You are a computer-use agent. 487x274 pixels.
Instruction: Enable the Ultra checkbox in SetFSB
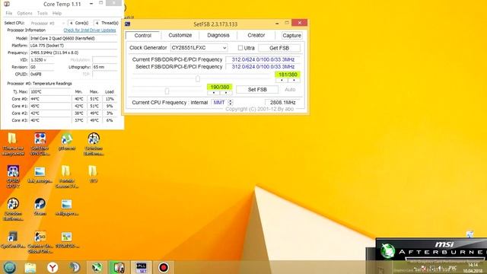(x=240, y=48)
